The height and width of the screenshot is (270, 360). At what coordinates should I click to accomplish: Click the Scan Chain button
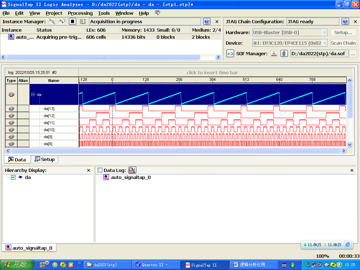(343, 43)
